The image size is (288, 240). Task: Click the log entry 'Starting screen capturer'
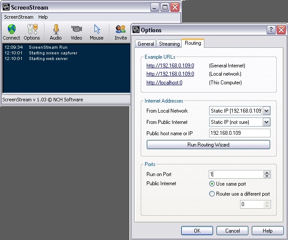53,53
